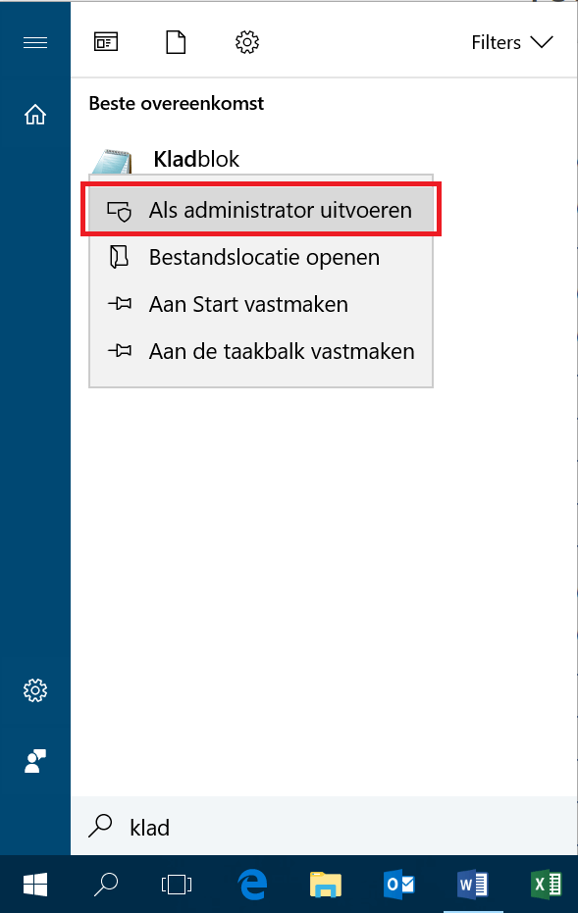This screenshot has height=913, width=578.
Task: Launch Outlook from the taskbar
Action: click(399, 885)
